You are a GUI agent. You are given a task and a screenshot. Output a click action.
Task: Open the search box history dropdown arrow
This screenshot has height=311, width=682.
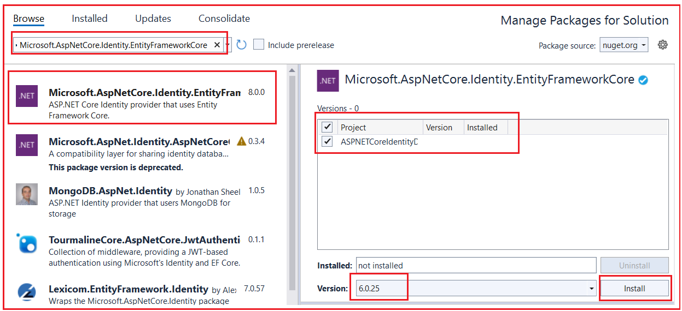(x=228, y=45)
